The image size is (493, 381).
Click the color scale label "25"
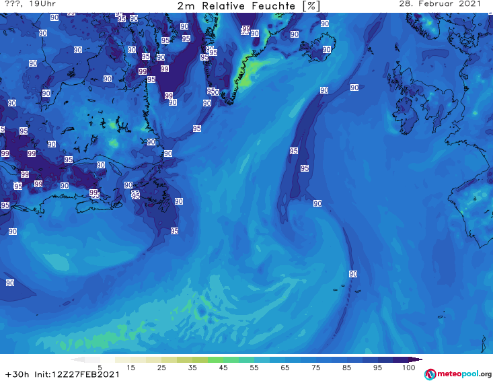tap(161, 367)
